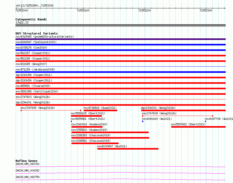Click dgv229e201 (Wong2012b) label

[33, 102]
